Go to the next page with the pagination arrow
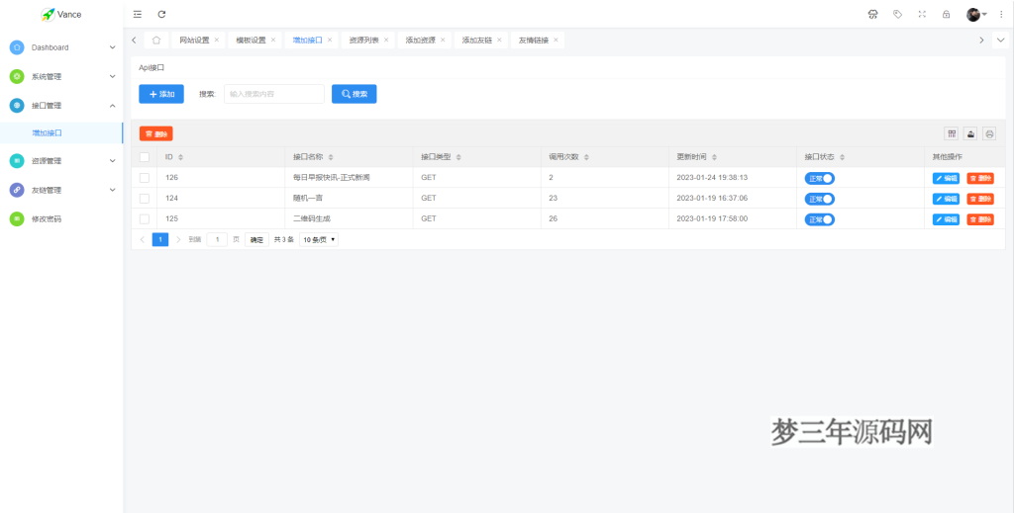Screen dimensions: 1014x513 coord(178,239)
